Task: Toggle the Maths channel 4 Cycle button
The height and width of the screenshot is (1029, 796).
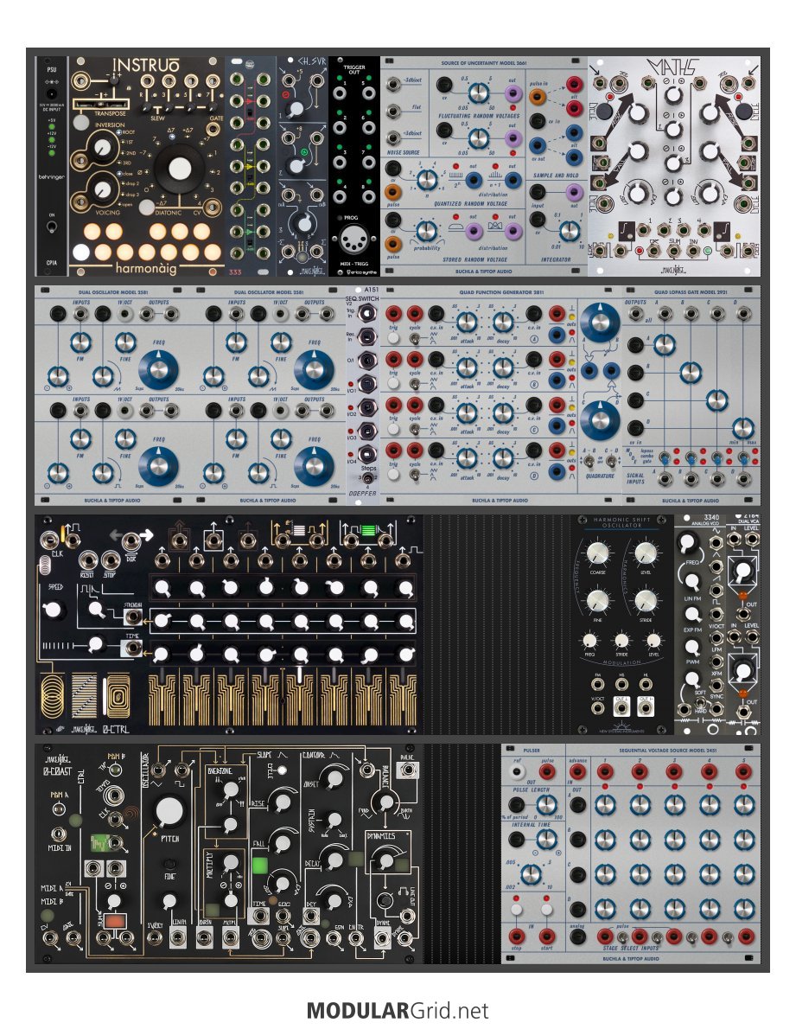Action: (743, 110)
